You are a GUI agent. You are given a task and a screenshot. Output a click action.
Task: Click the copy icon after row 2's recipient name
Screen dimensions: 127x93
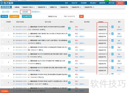40,37
